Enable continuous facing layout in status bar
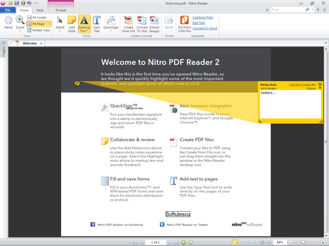The image size is (329, 246). (255, 242)
